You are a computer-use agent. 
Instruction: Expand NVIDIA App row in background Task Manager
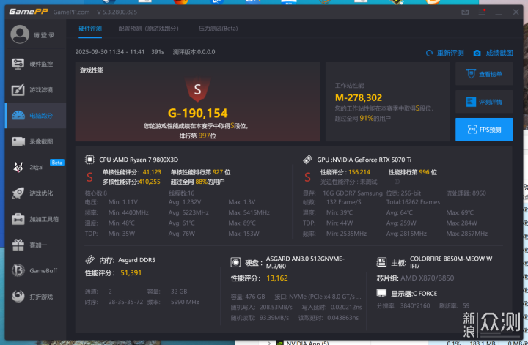[269, 343]
